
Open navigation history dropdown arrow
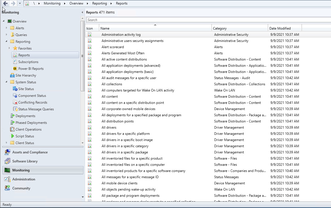(x=20, y=3)
